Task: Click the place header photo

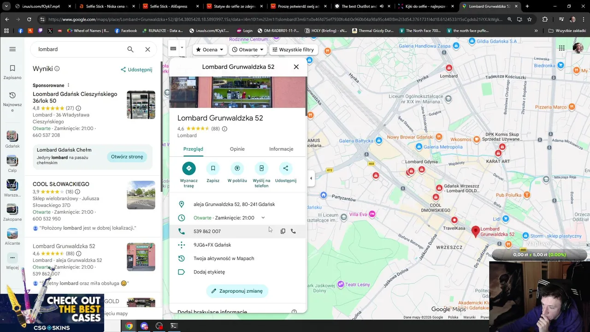Action: [x=237, y=92]
